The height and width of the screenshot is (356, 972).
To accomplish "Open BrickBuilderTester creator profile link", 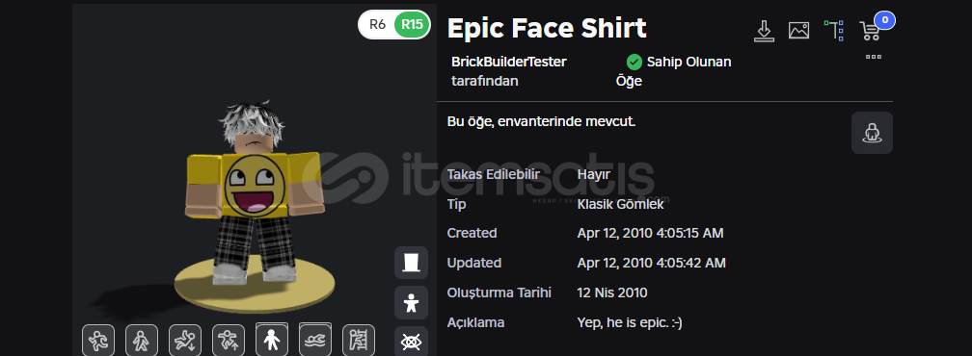I will (509, 62).
